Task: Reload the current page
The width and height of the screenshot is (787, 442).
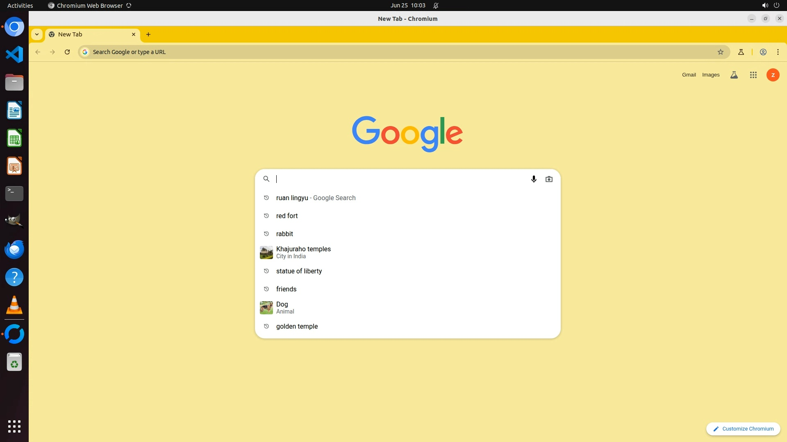Action: point(67,52)
